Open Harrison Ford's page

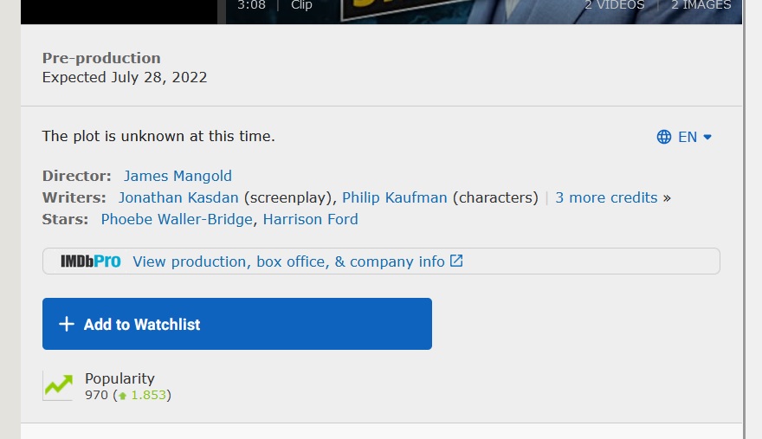click(311, 219)
